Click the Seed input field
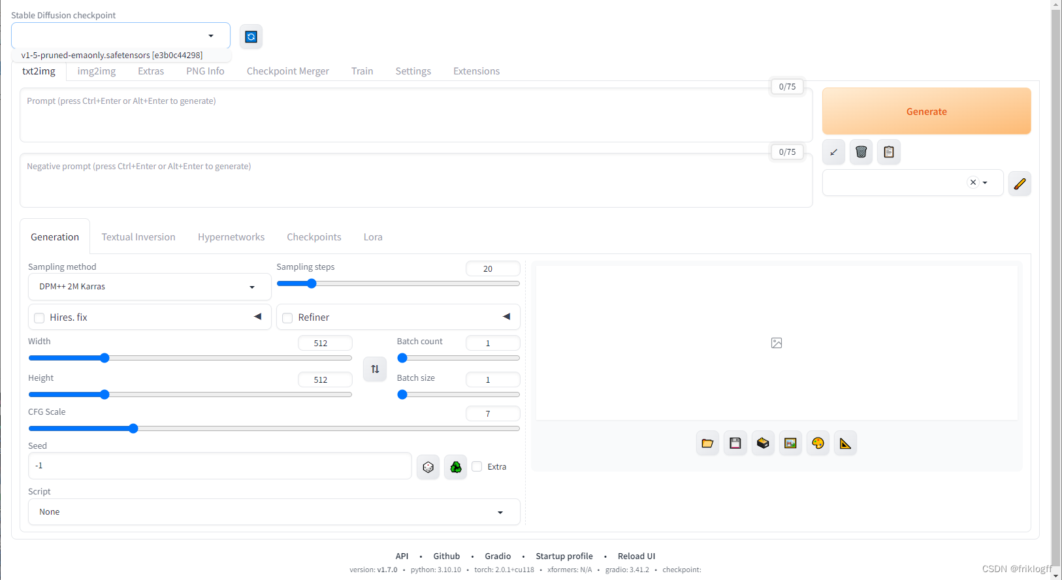 click(x=220, y=466)
